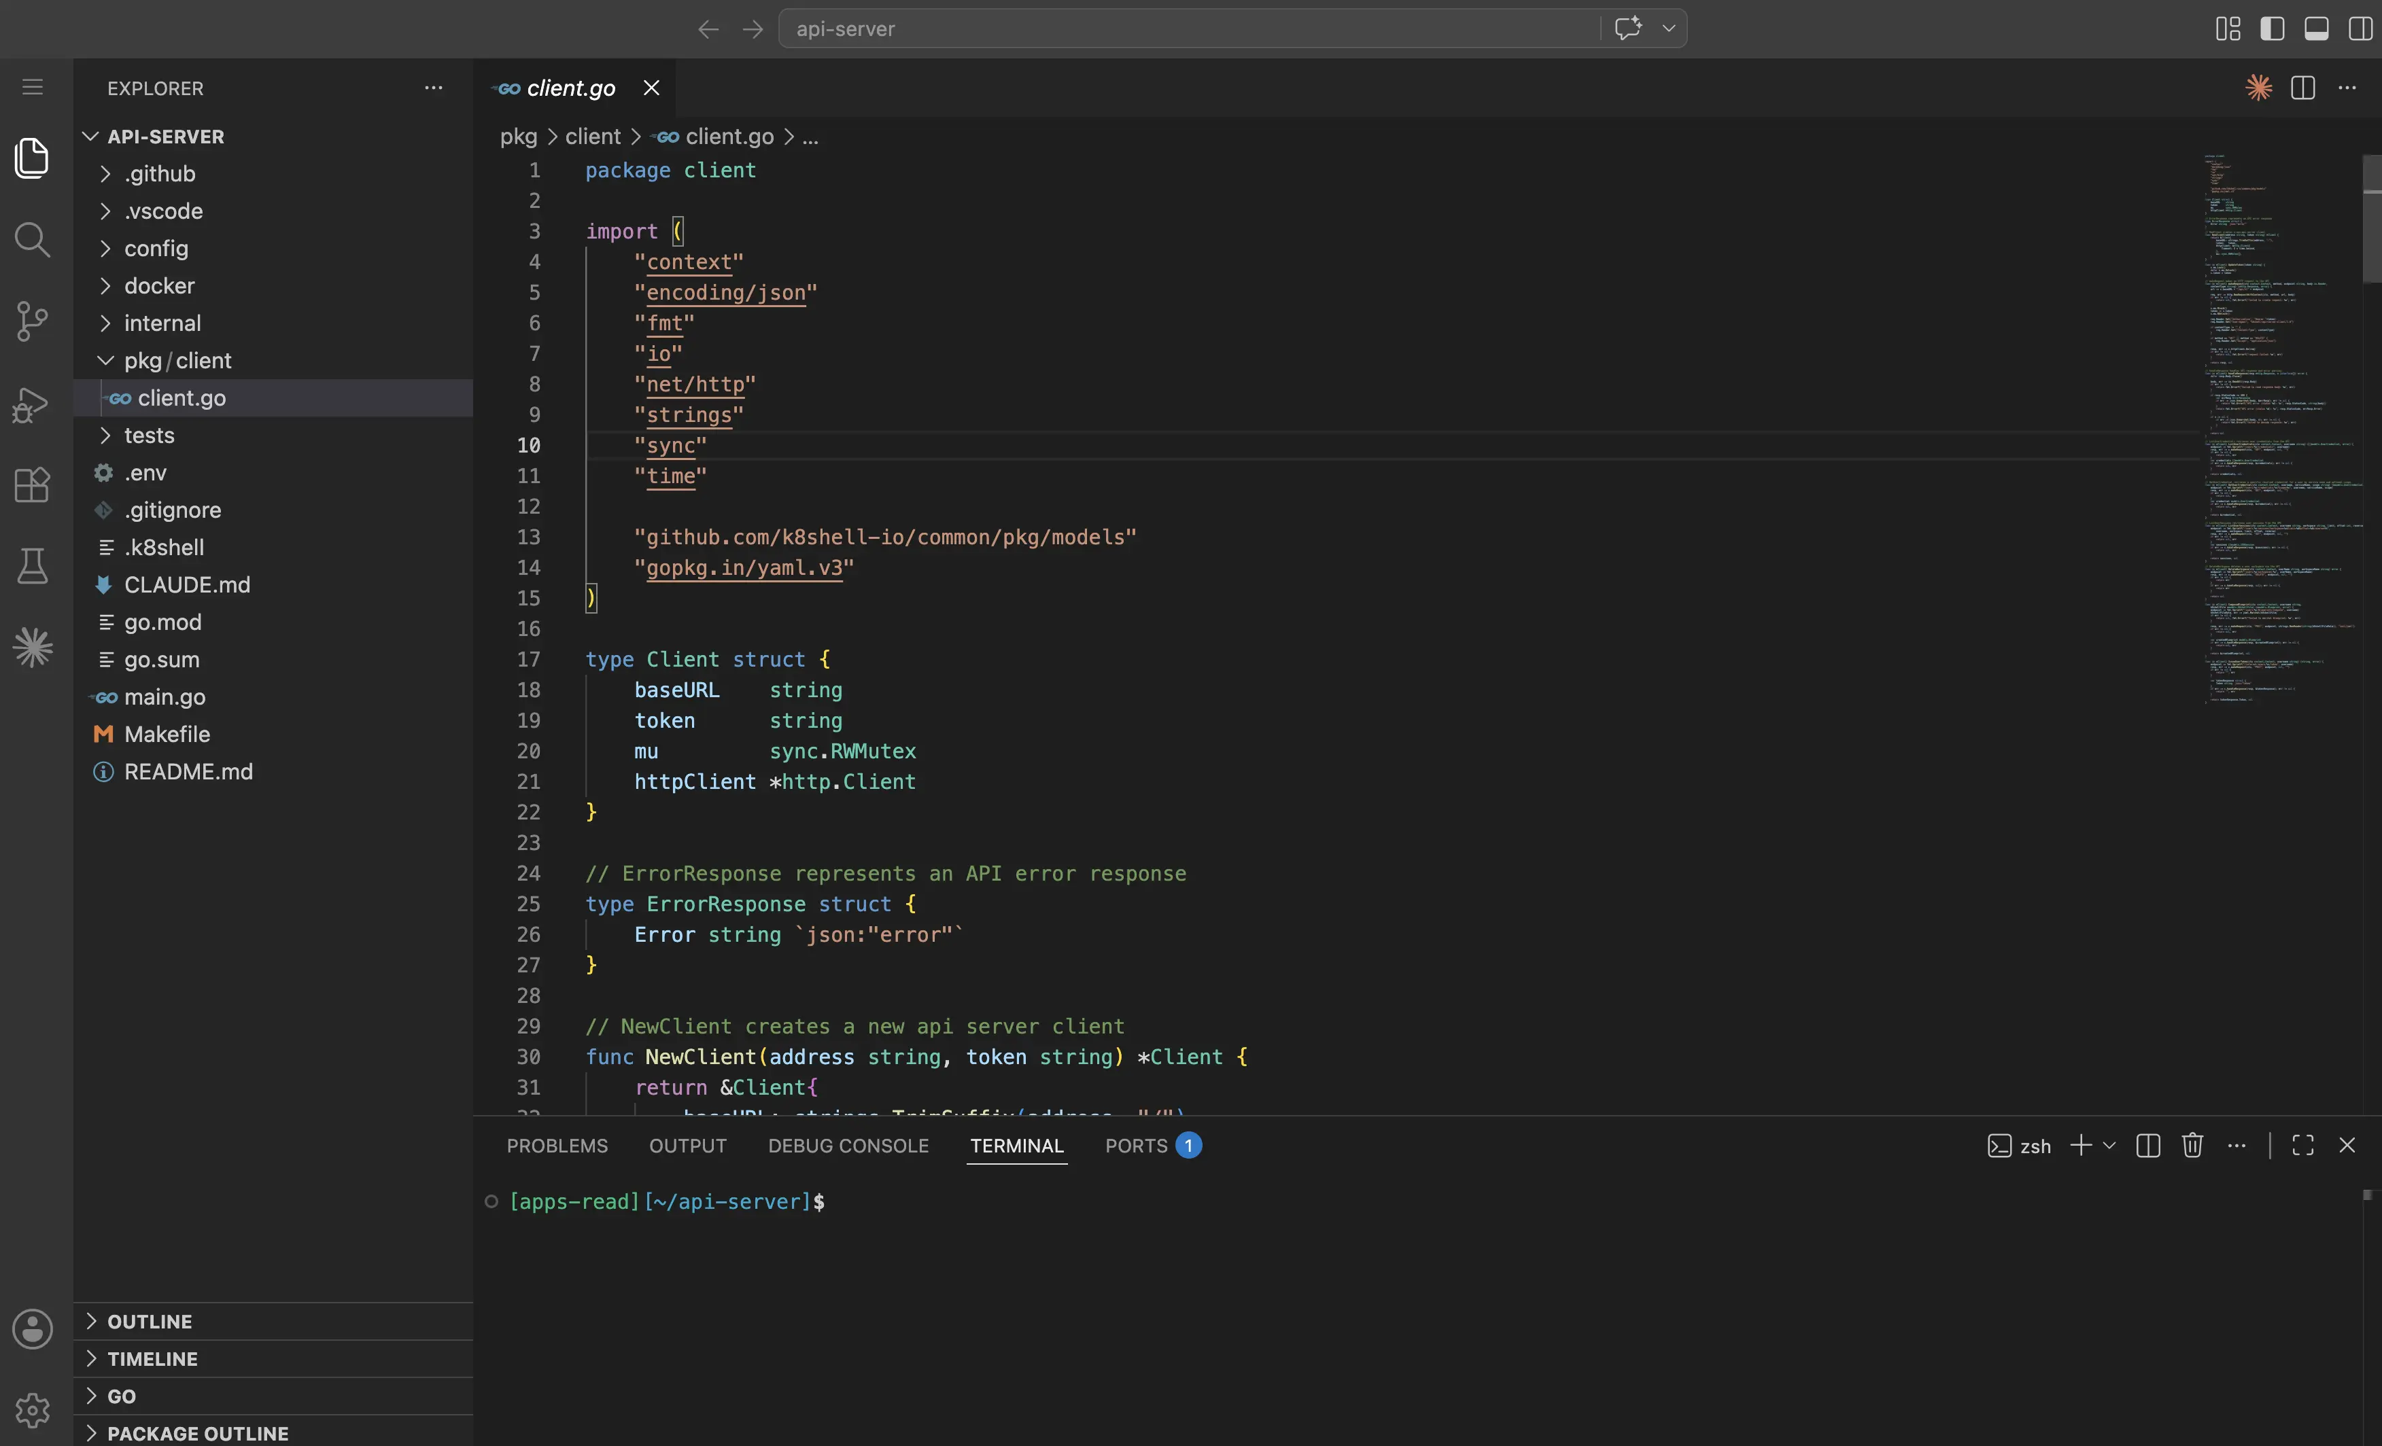This screenshot has width=2382, height=1446.
Task: Switch to the DEBUG CONSOLE tab
Action: pos(848,1146)
